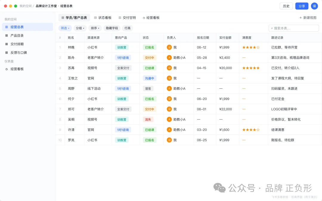Click 郑可 row 交付中 status tag
The height and width of the screenshot is (201, 322).
pos(149,109)
